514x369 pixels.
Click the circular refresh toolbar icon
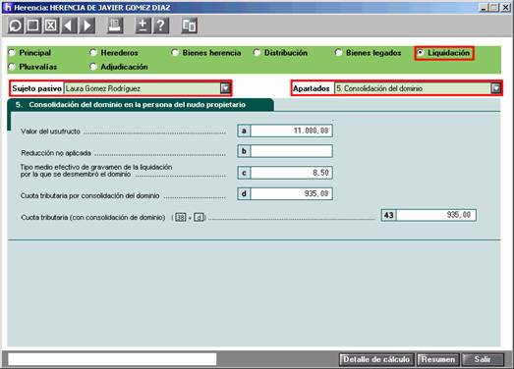click(x=16, y=26)
